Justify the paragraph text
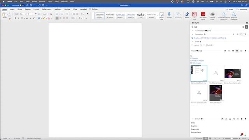The image size is (249, 140). tap(67, 18)
